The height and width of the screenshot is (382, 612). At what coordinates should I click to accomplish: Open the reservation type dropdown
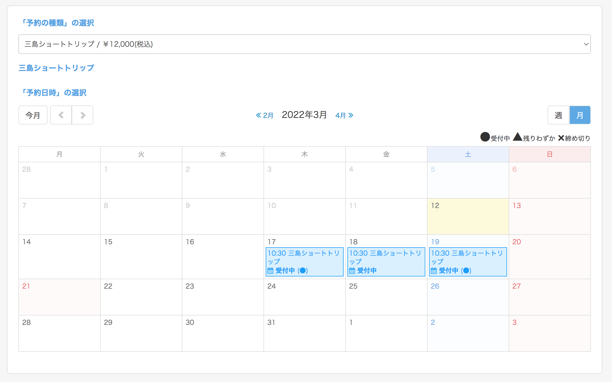tap(304, 44)
